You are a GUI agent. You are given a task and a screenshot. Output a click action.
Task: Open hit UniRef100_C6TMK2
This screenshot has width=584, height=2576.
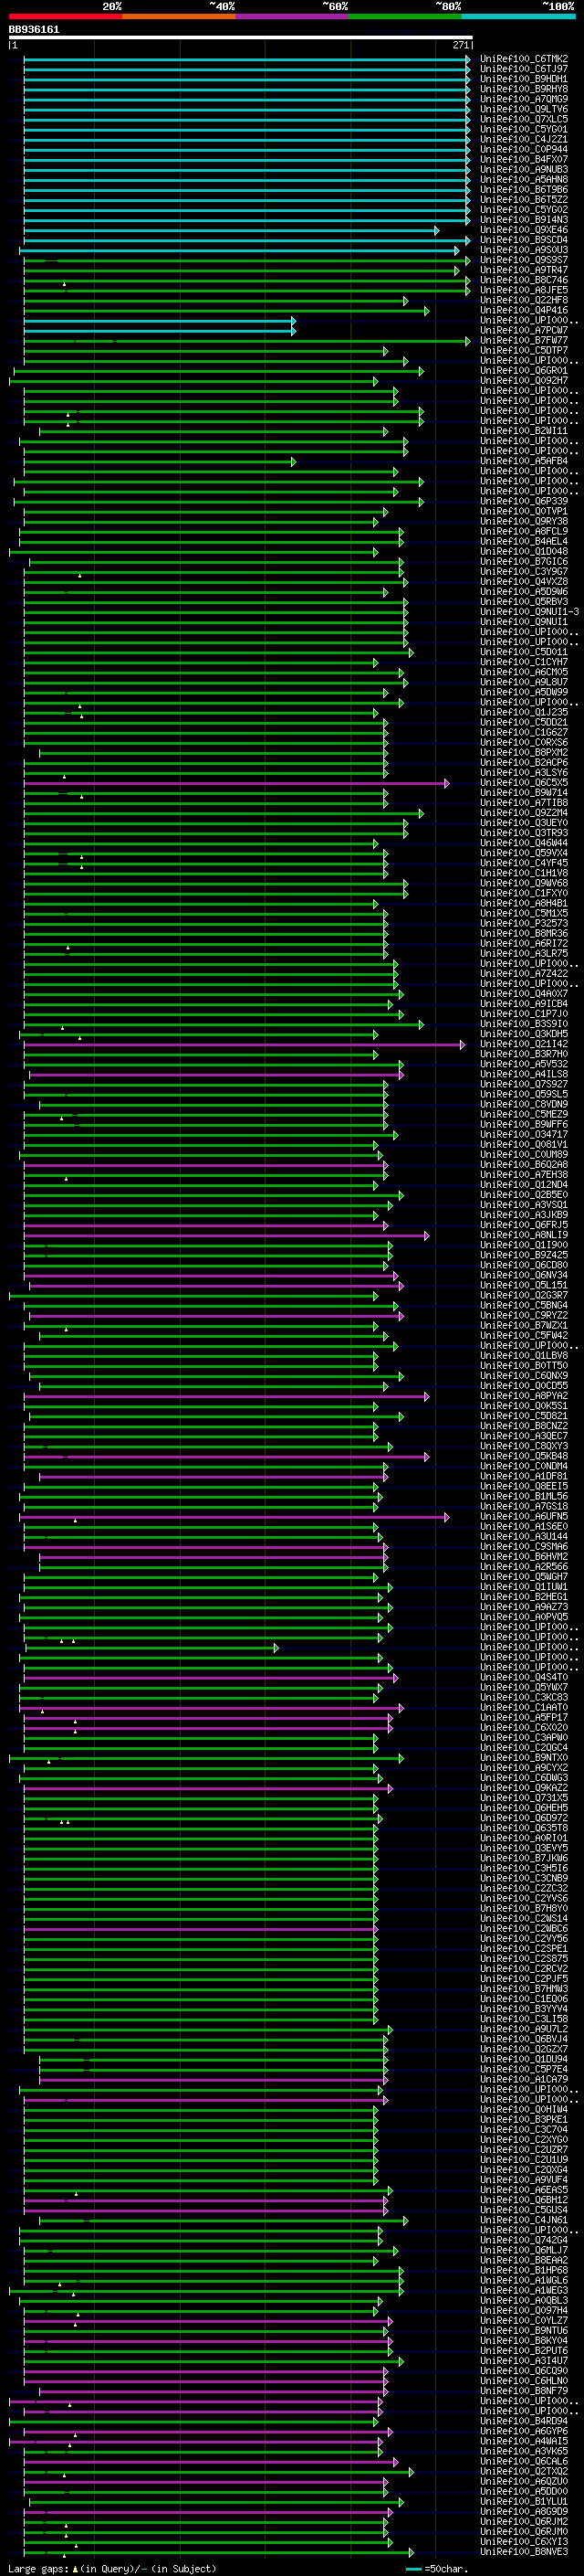(x=523, y=60)
